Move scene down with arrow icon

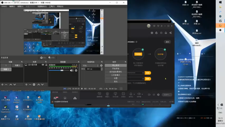[x=15, y=84]
